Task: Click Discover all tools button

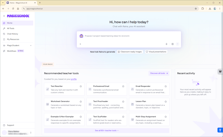Action: point(159,73)
